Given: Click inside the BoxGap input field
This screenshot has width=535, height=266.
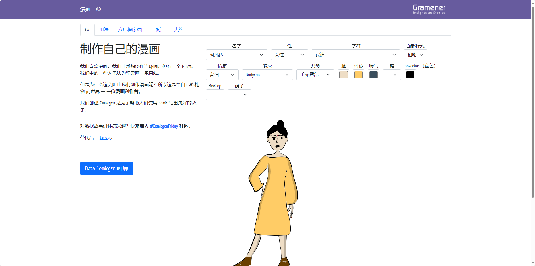Looking at the screenshot, I should [x=215, y=95].
